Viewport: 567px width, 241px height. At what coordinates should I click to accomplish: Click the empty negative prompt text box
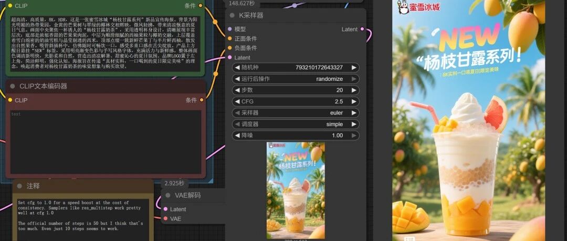coord(105,142)
